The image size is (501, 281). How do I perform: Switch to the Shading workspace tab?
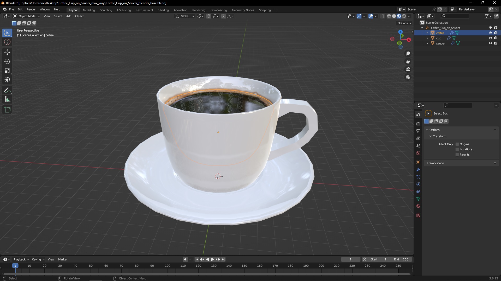click(x=163, y=10)
